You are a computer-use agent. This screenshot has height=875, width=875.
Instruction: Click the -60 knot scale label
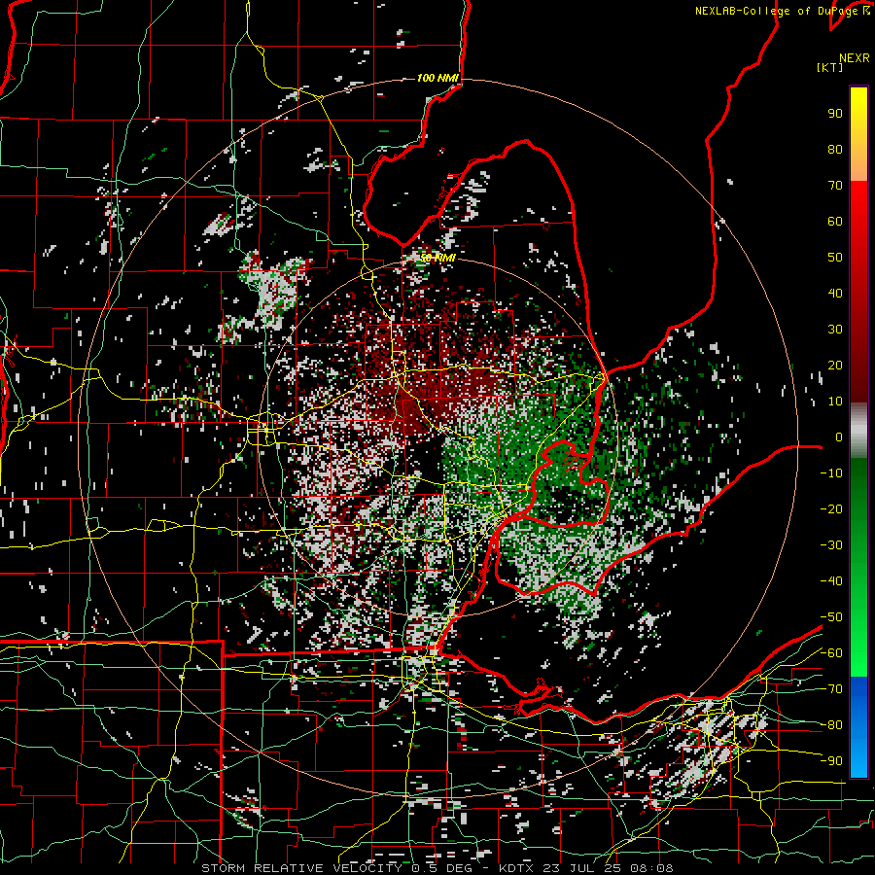(x=831, y=653)
